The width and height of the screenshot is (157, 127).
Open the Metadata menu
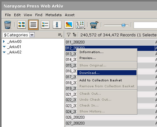[54, 15]
